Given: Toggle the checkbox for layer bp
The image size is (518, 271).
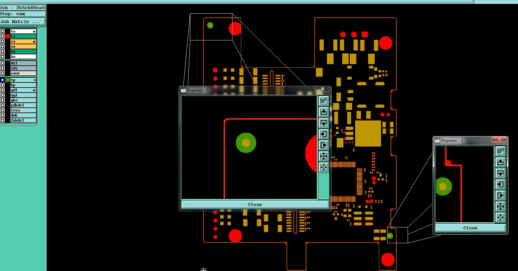Looking at the screenshot, I should pos(3,85).
